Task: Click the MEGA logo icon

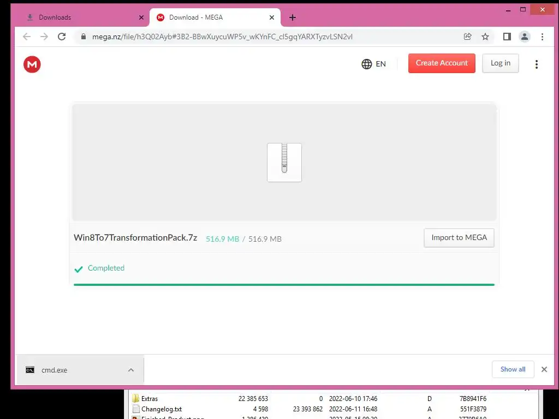Action: (x=32, y=64)
